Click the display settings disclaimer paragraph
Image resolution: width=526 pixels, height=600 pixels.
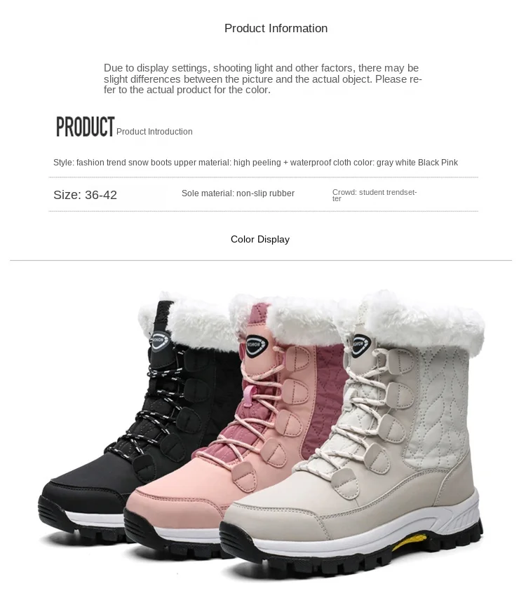(262, 79)
